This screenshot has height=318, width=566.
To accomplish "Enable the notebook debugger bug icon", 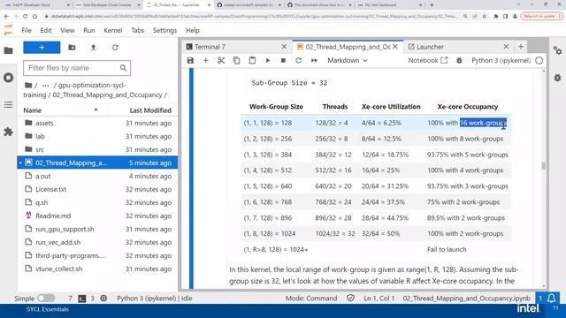I will click(459, 61).
